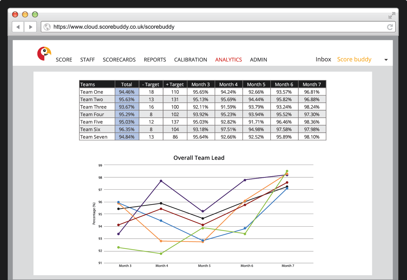
Task: Open the SCORECARDS menu item
Action: tap(119, 60)
